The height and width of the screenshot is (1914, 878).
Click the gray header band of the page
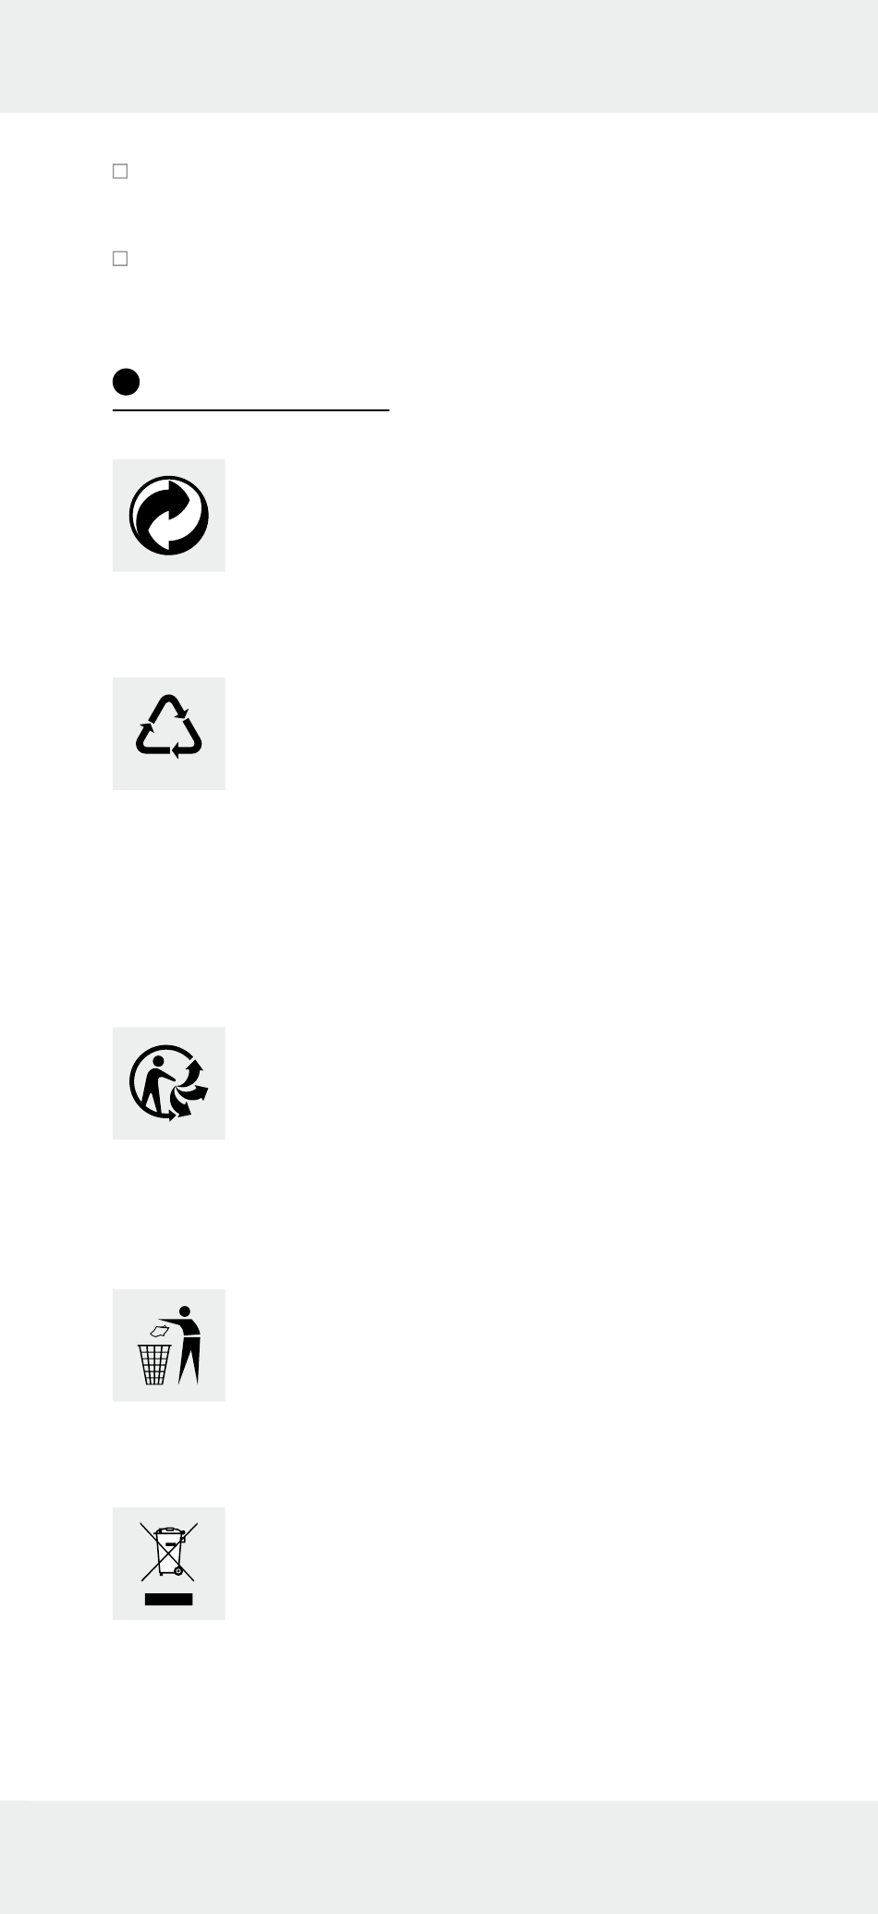439,56
